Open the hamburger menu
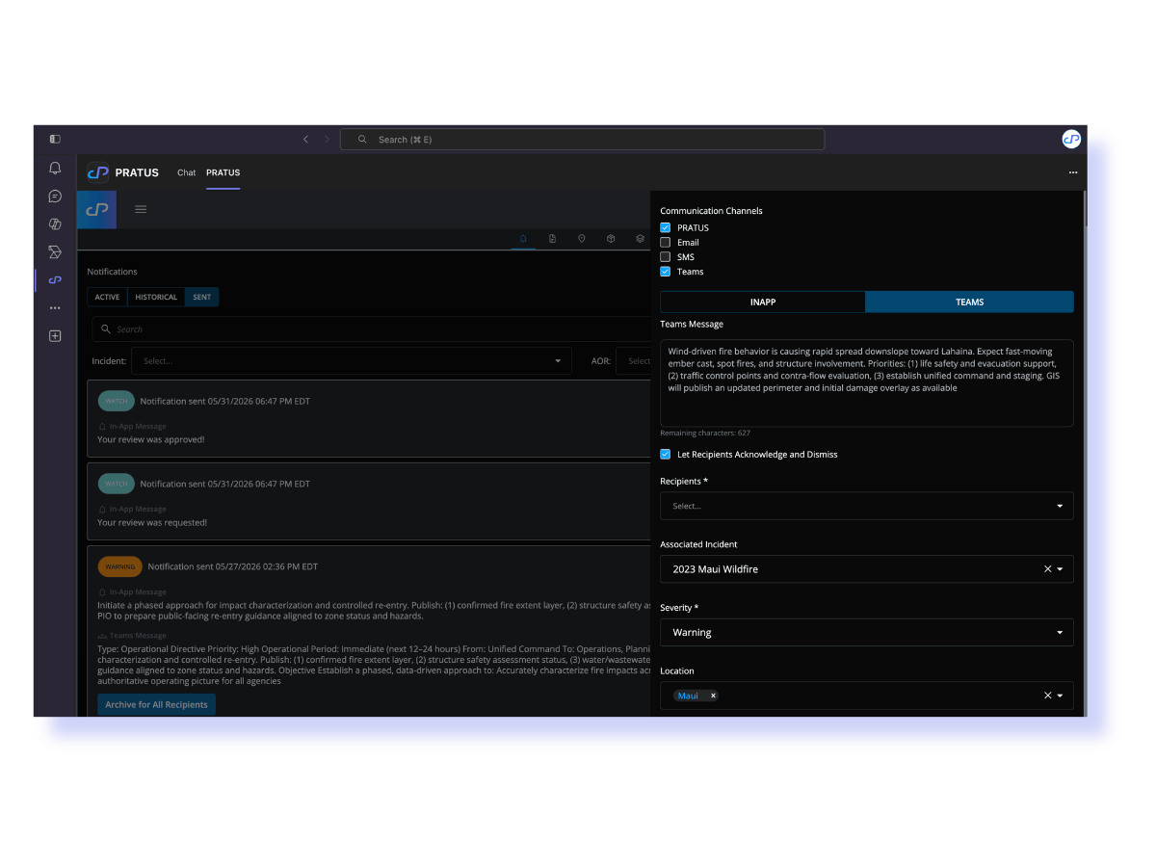This screenshot has width=1156, height=867. pyautogui.click(x=141, y=209)
